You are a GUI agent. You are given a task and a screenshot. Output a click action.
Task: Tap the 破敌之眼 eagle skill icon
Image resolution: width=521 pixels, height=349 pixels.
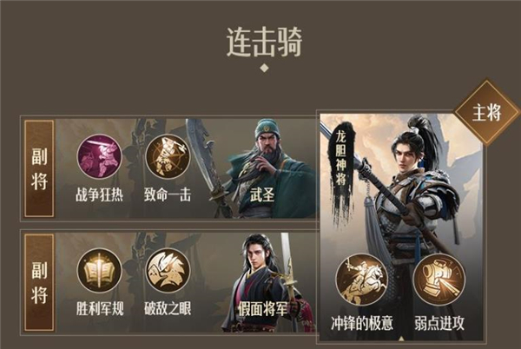click(168, 271)
